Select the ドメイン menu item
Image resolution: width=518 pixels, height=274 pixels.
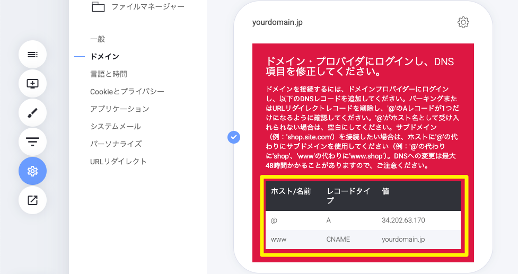(104, 56)
